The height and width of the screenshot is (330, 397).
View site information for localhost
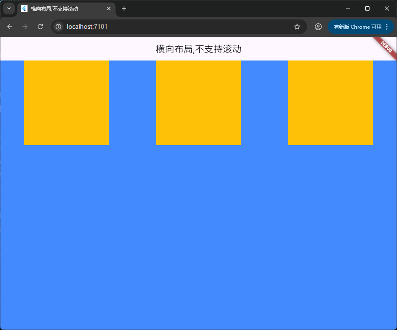[58, 27]
